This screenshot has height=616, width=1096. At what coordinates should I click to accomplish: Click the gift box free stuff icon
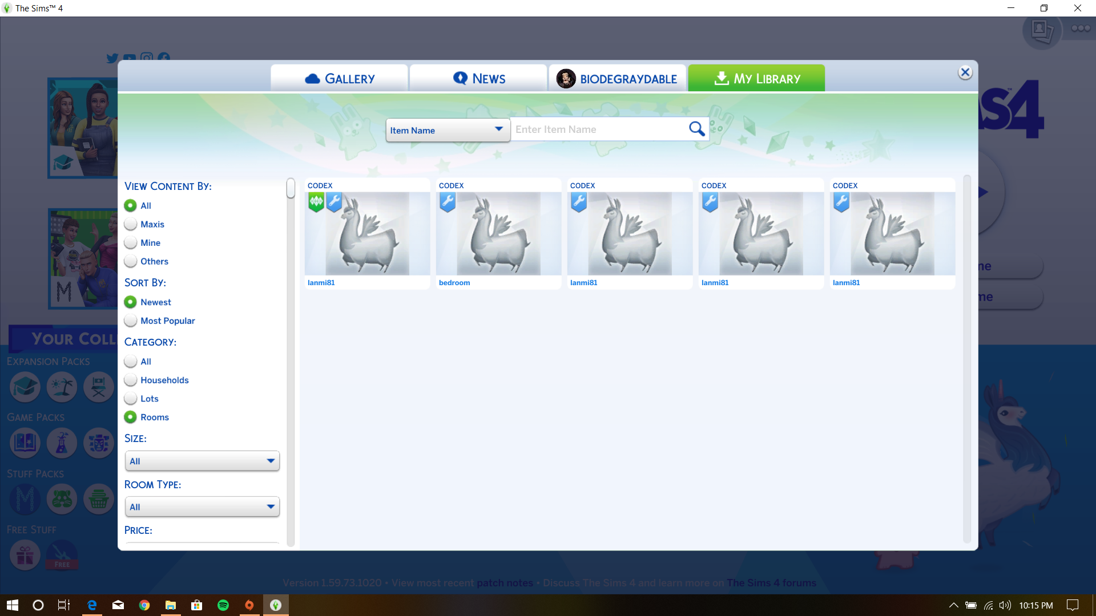pyautogui.click(x=25, y=555)
